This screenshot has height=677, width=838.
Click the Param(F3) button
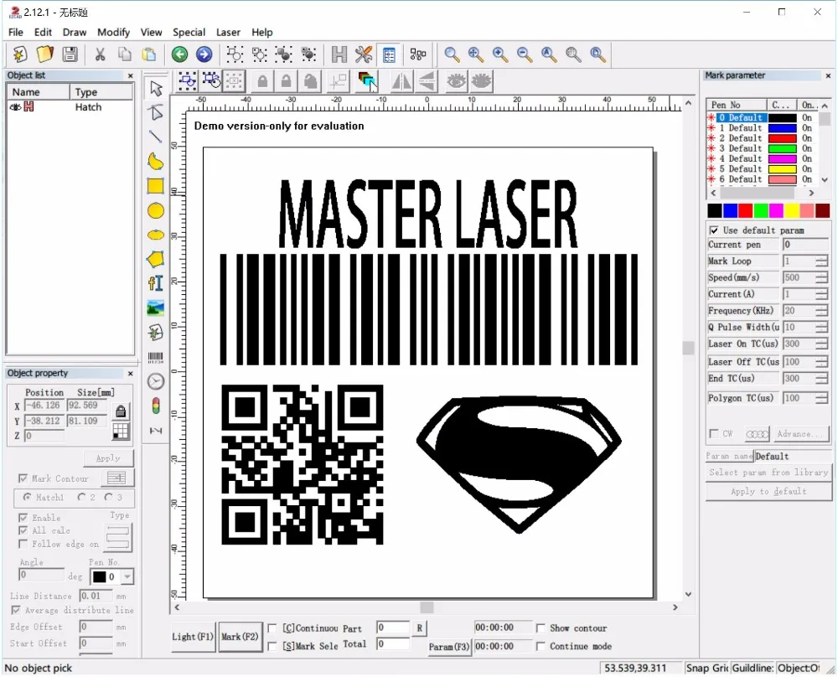(x=448, y=647)
